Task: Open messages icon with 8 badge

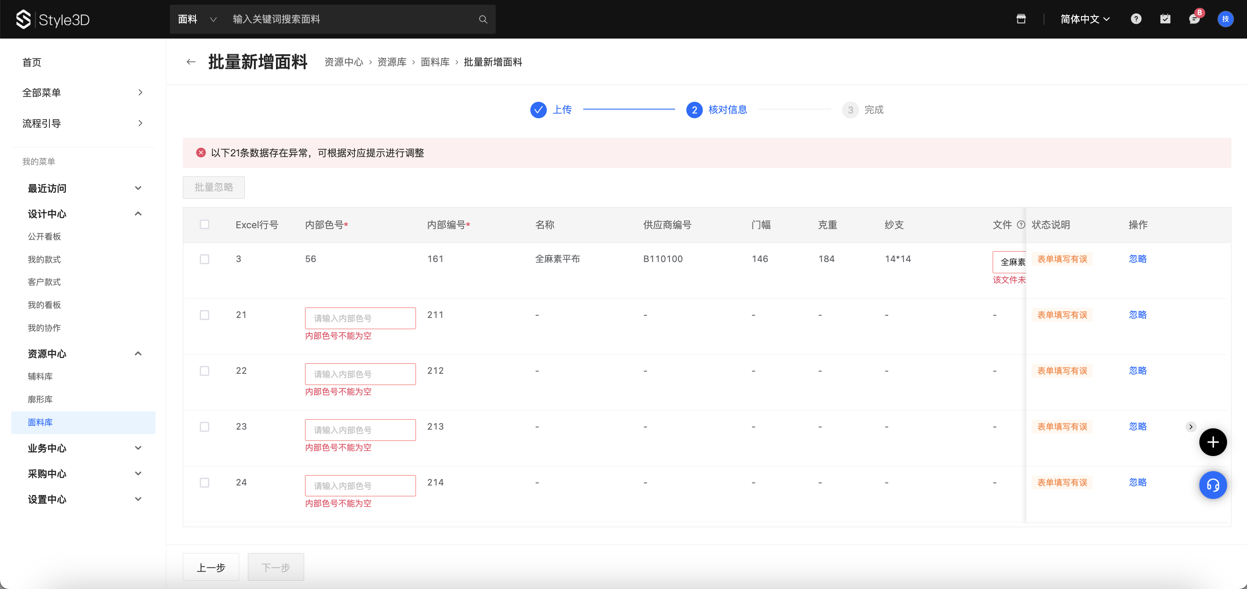Action: click(x=1194, y=19)
